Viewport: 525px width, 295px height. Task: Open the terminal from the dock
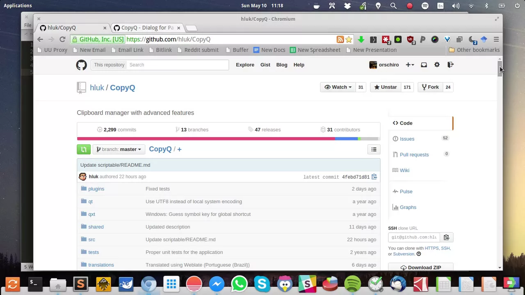[x=35, y=284]
